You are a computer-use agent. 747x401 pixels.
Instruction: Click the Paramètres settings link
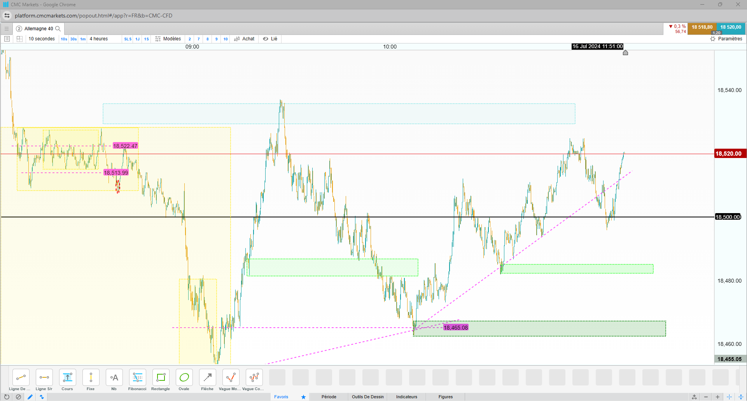click(726, 39)
